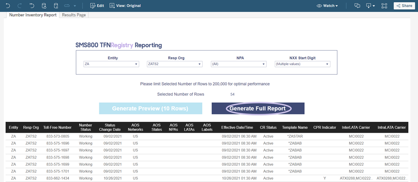Click the Status Change Date column header

(109, 128)
